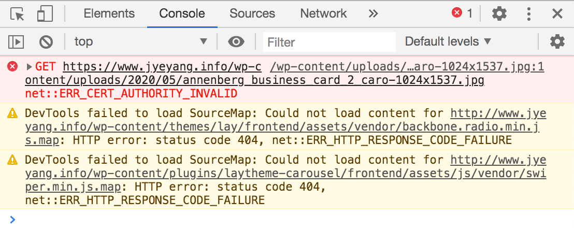Click the Filter text input
Image resolution: width=574 pixels, height=229 pixels.
329,42
